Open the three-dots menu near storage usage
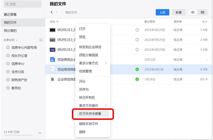Screen dimensions: 213x140 coord(40,133)
